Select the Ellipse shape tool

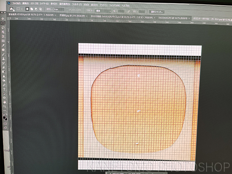click(4, 98)
